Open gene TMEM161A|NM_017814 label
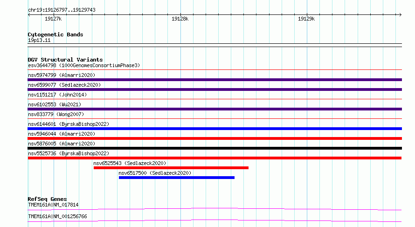This screenshot has width=415, height=227. (53, 205)
